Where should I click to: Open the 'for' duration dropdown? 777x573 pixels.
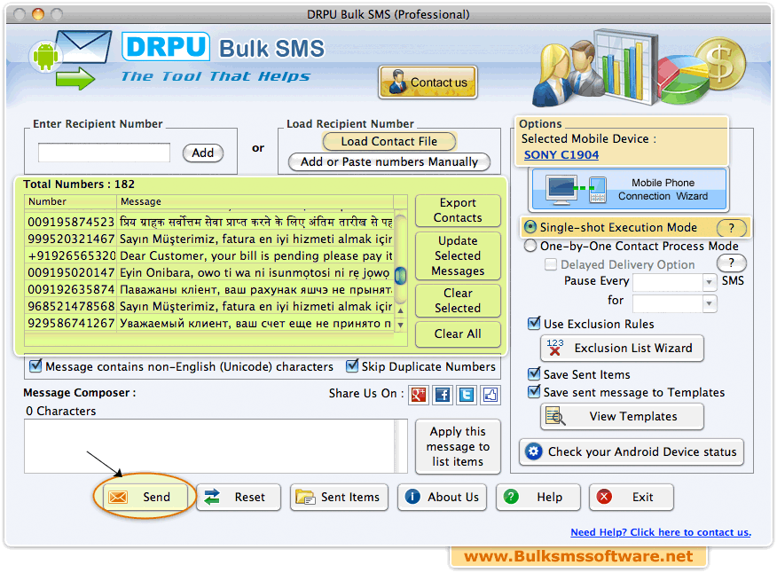(x=709, y=303)
